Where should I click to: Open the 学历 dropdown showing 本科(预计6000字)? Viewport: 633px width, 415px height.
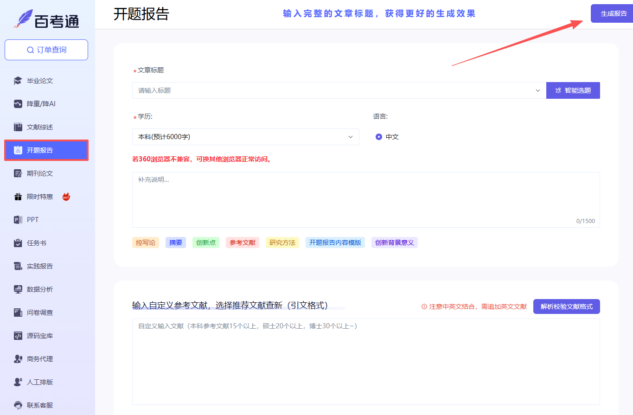[245, 137]
